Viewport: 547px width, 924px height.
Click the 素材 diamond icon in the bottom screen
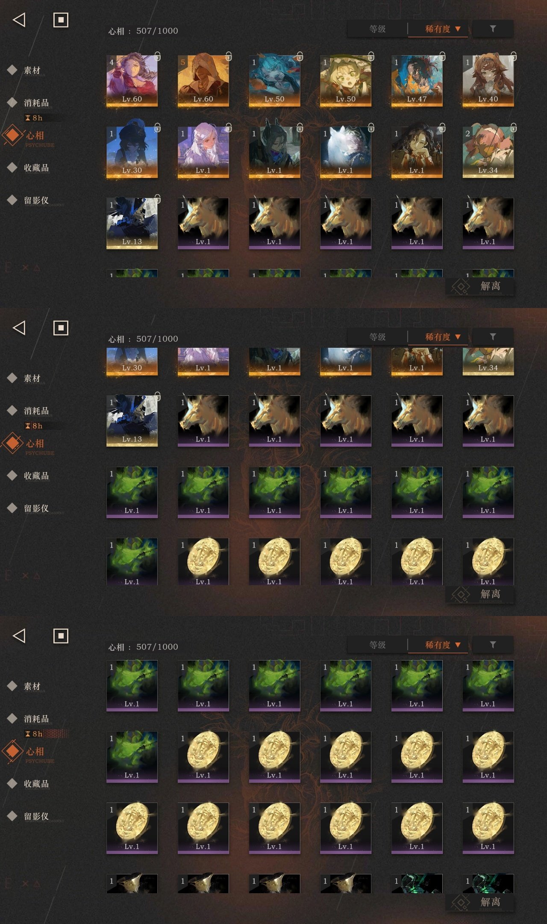[12, 686]
